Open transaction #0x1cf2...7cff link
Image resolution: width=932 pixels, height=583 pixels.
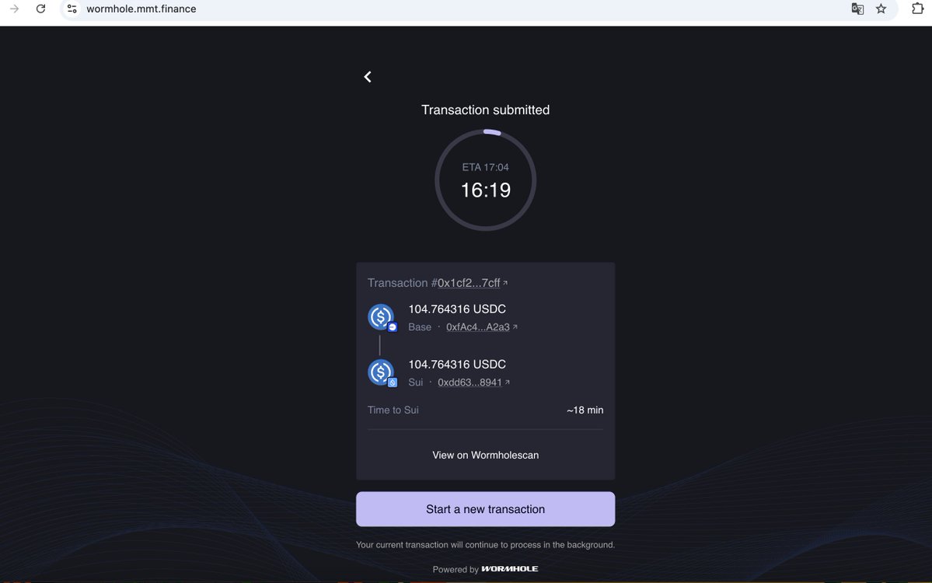(469, 283)
